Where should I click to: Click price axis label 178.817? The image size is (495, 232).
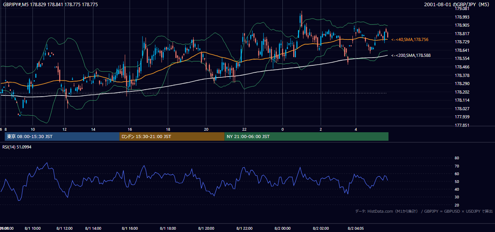coord(462,34)
